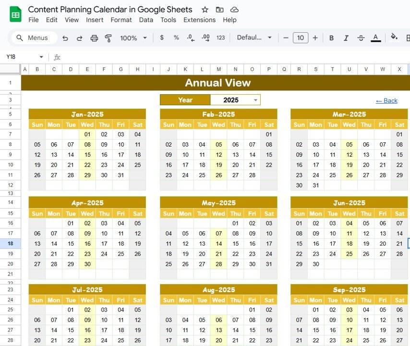The image size is (410, 346).
Task: Click the undo arrow icon
Action: [x=65, y=38]
